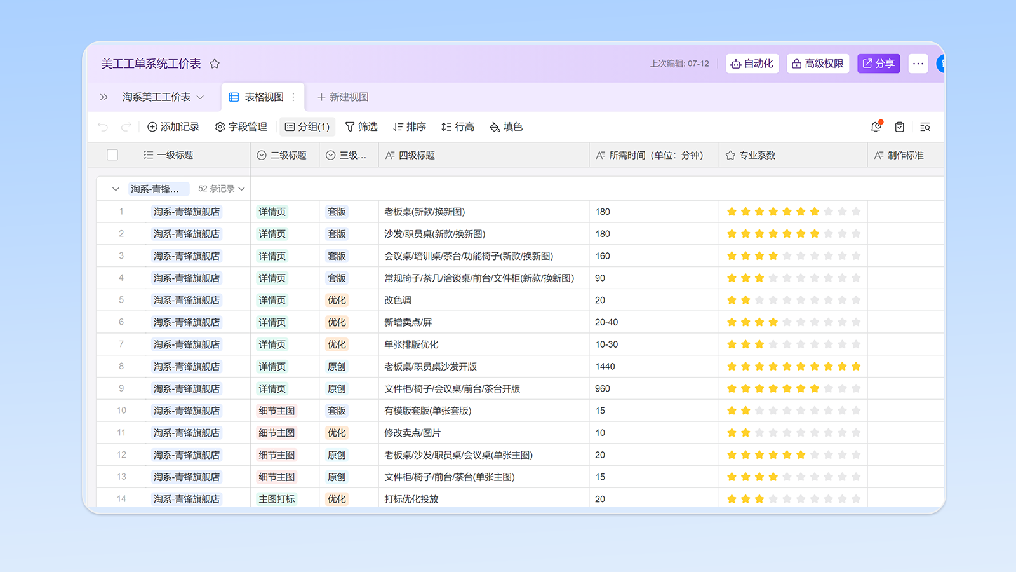1016x572 pixels.
Task: Expand sidebar with double-chevron icon
Action: click(104, 97)
